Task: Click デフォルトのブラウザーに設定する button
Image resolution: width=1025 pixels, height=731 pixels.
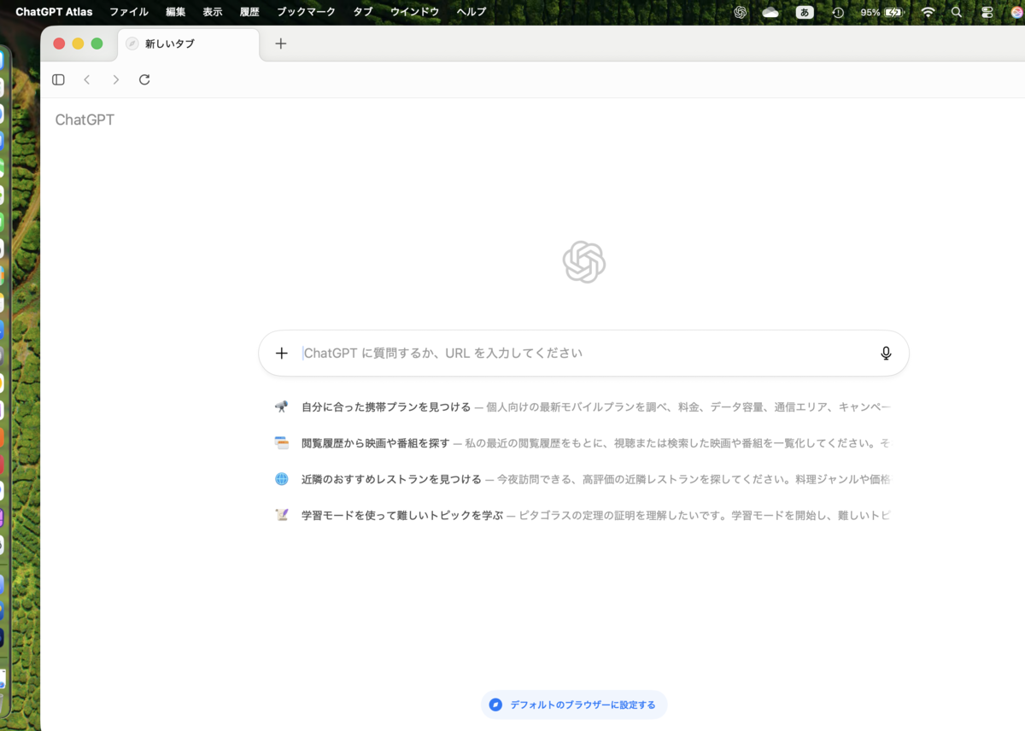Action: click(574, 705)
